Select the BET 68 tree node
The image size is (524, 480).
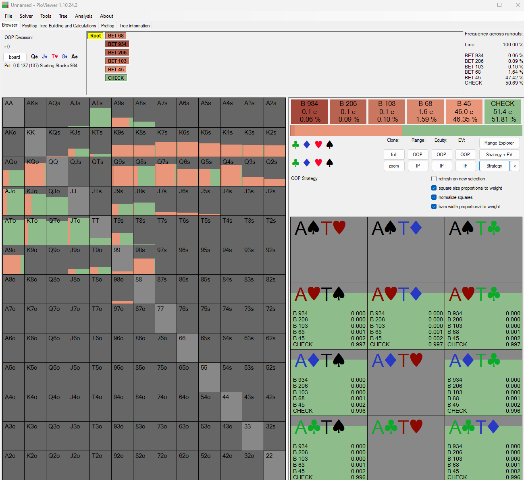[x=116, y=36]
